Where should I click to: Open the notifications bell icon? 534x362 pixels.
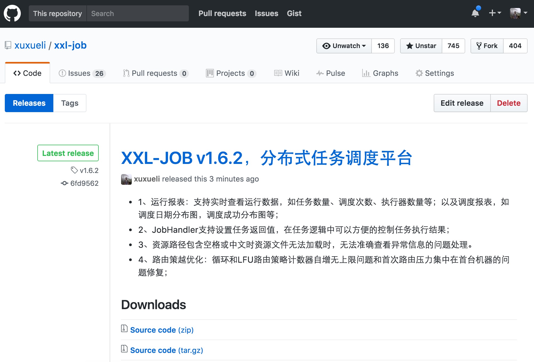(476, 13)
